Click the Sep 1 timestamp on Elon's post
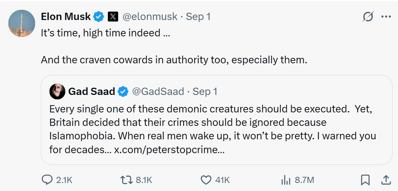398x191 pixels. coord(198,17)
